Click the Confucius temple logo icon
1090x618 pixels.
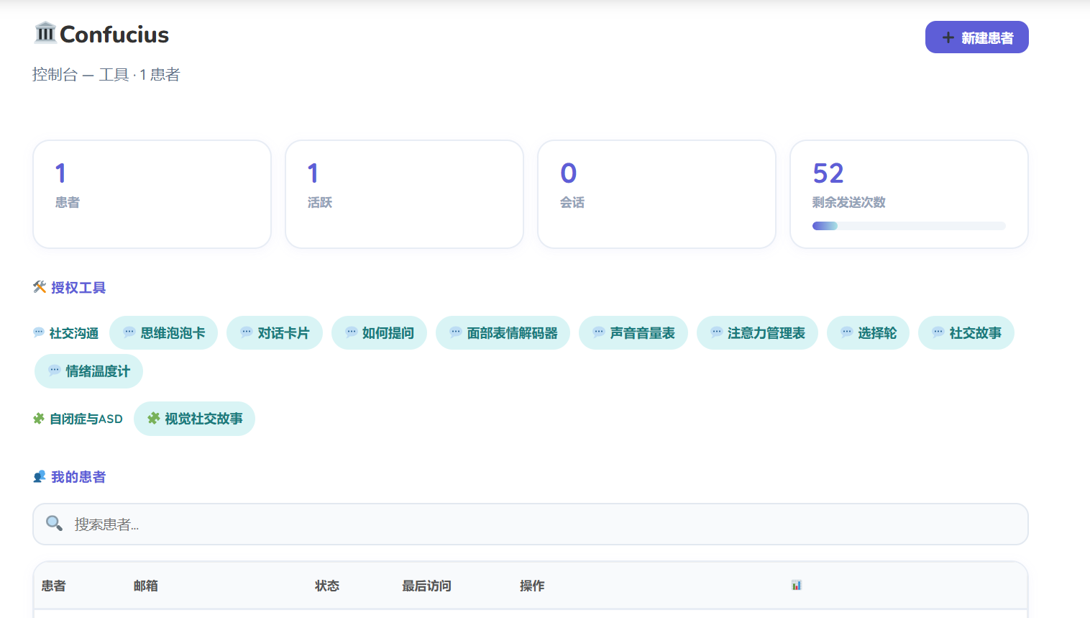45,33
